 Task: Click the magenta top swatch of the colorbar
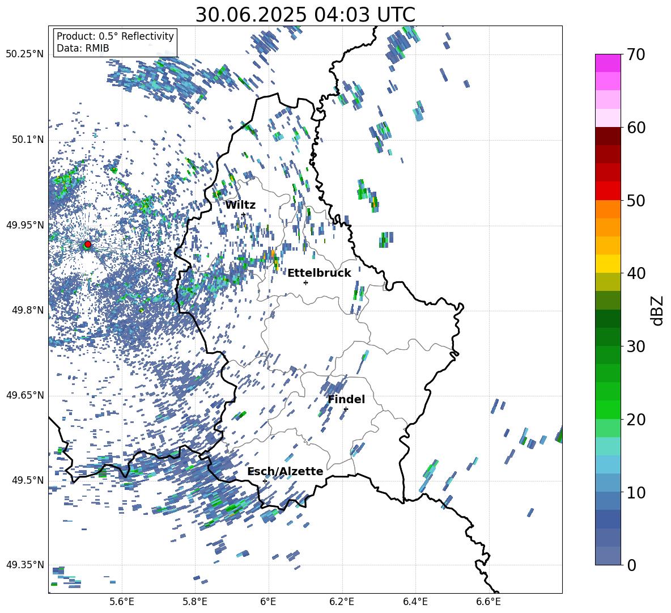point(608,63)
